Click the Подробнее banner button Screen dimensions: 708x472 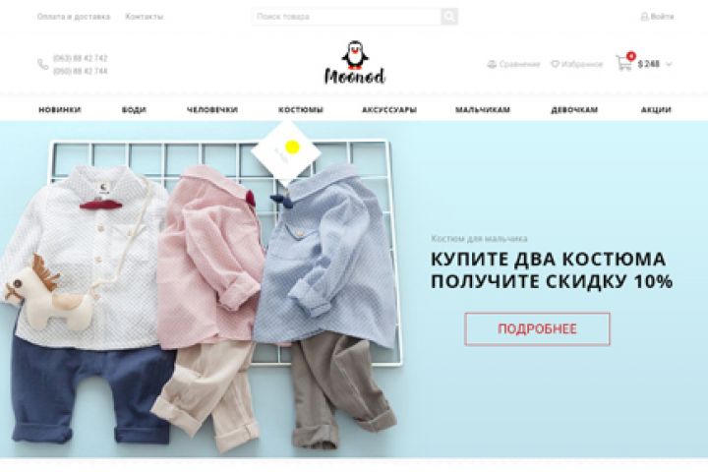point(537,328)
